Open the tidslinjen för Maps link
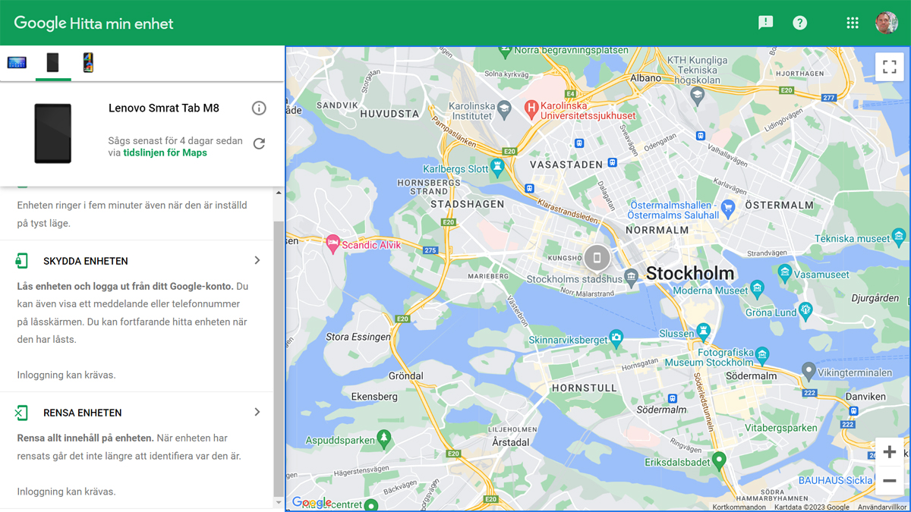The height and width of the screenshot is (512, 911). click(x=165, y=152)
